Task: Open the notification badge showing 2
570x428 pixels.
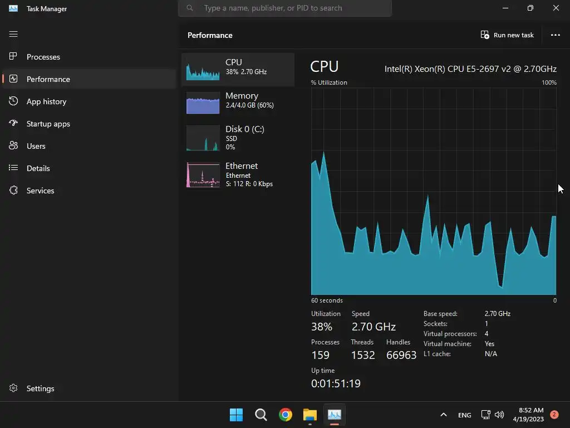Action: pos(554,414)
